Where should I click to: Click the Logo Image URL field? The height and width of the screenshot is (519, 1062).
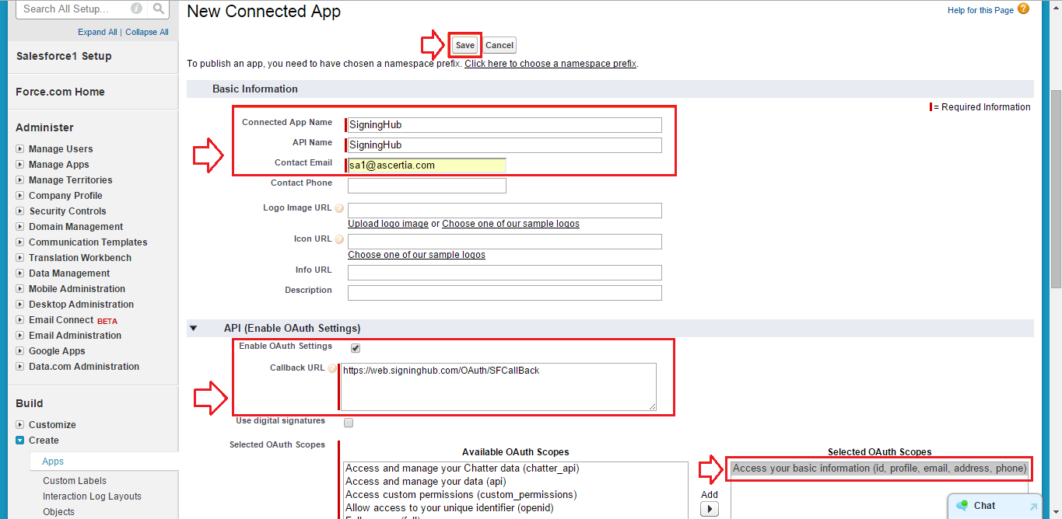[x=505, y=211]
